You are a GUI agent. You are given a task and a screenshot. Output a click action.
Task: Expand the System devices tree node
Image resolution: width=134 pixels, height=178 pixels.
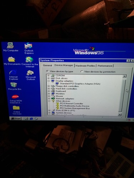(49, 113)
